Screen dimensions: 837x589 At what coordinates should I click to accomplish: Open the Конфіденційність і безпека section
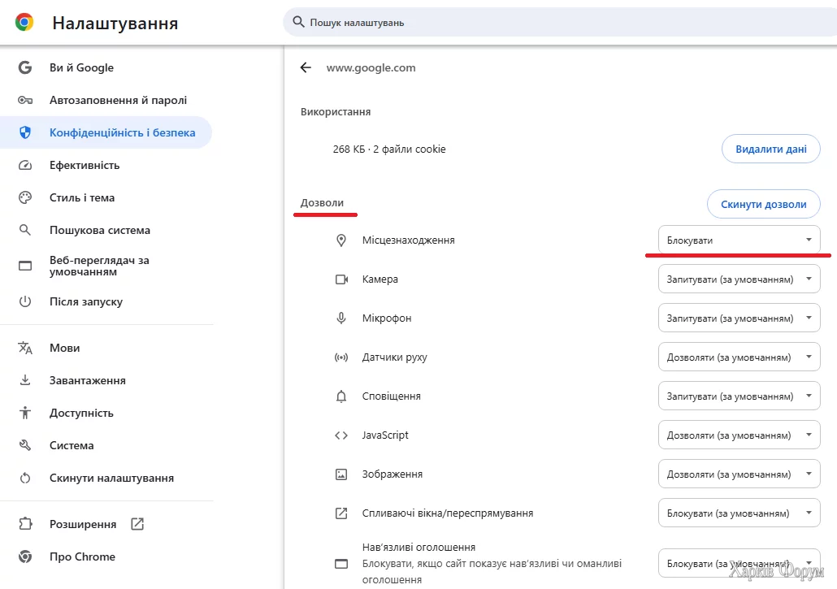click(106, 132)
